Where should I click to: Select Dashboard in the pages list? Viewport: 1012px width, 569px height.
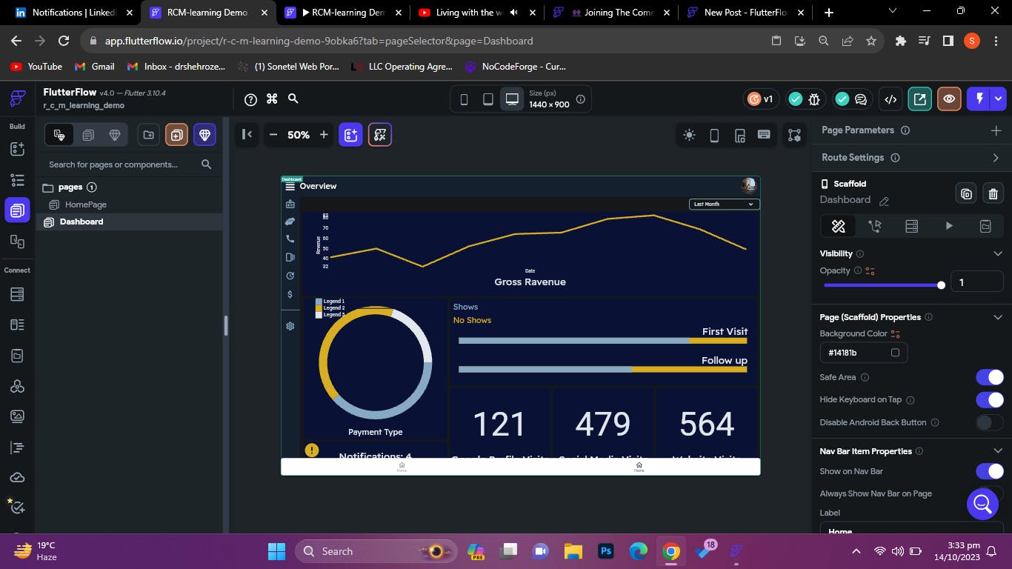click(x=129, y=222)
